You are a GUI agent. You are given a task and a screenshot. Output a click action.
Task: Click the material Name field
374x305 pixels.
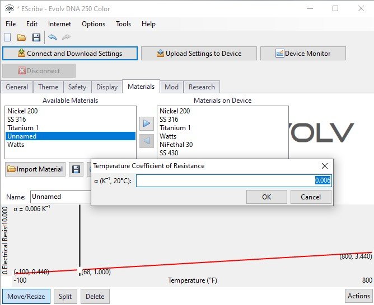[x=61, y=197]
